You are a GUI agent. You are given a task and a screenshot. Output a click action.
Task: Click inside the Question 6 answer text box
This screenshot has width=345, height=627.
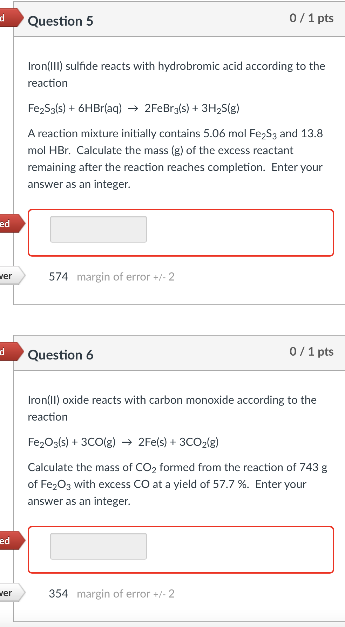point(98,546)
